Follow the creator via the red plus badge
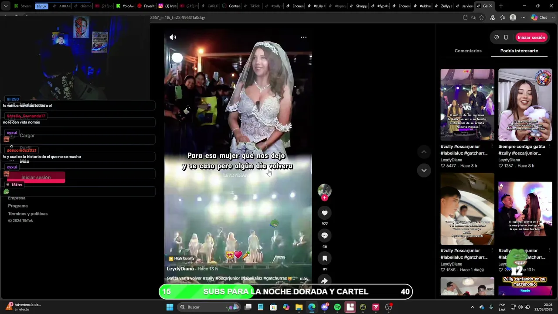 point(324,198)
